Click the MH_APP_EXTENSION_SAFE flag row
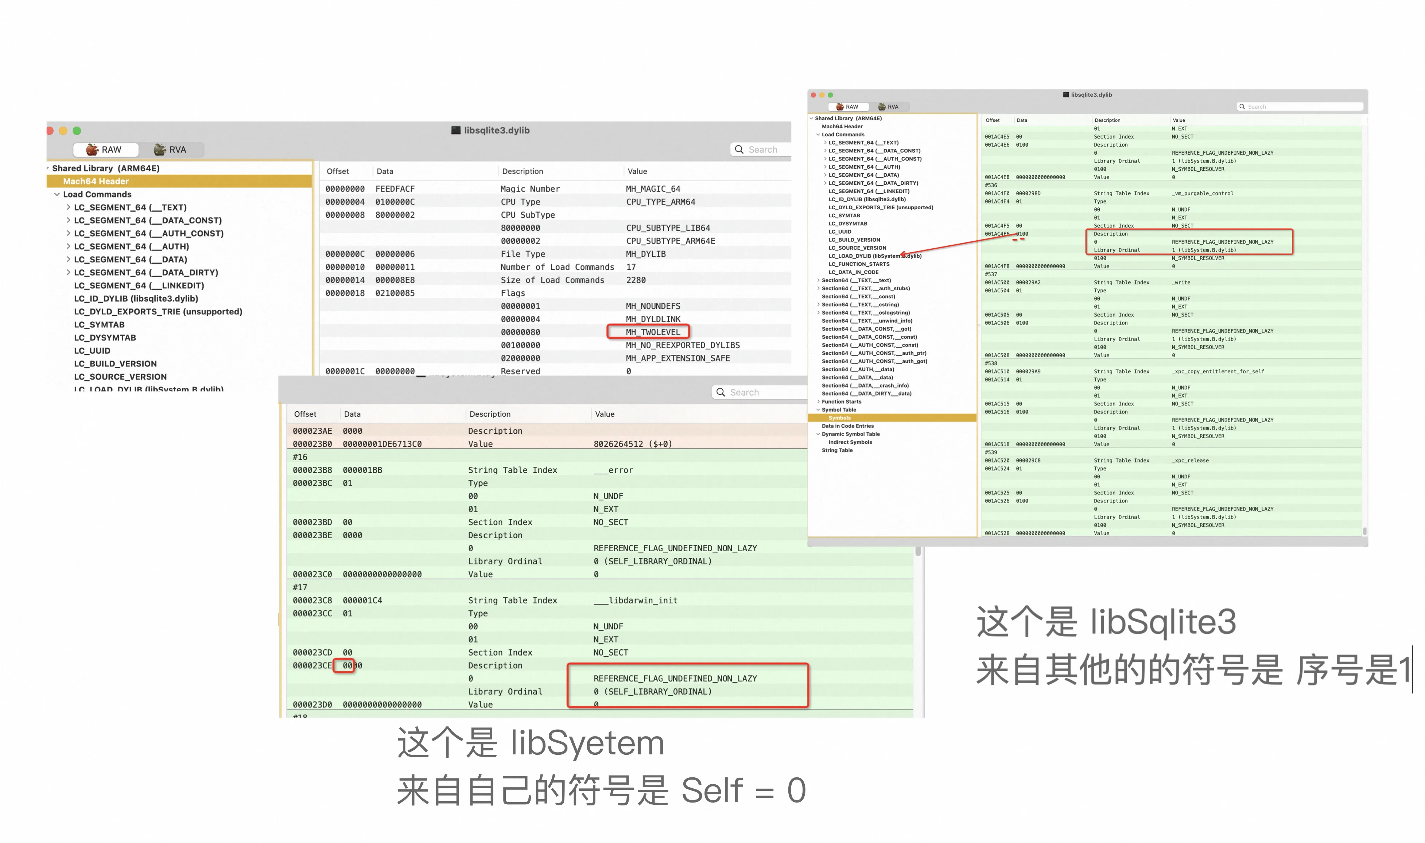Viewport: 1425px width, 843px height. [555, 358]
